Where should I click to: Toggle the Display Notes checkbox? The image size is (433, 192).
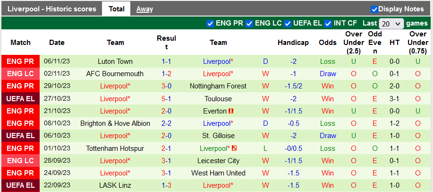point(374,9)
